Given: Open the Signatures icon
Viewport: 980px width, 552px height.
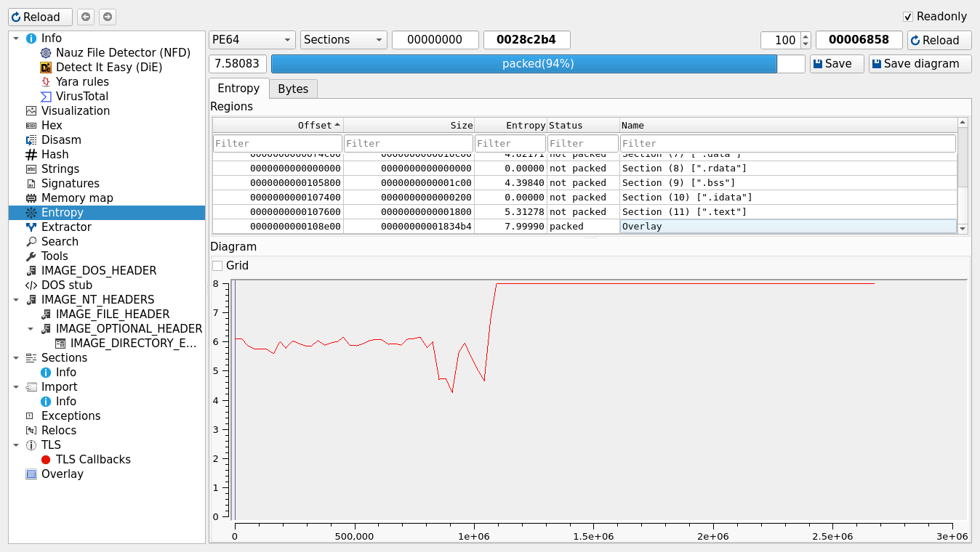Looking at the screenshot, I should [x=31, y=184].
